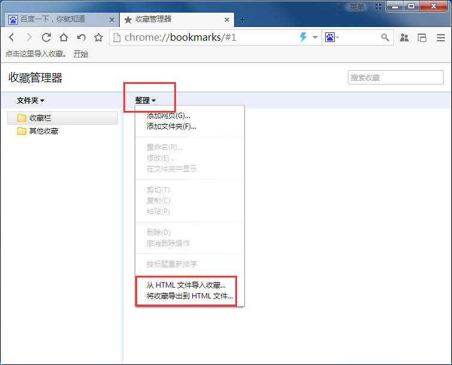The image size is (452, 365).
Task: Open the hamburger main menu icon
Action: click(441, 38)
